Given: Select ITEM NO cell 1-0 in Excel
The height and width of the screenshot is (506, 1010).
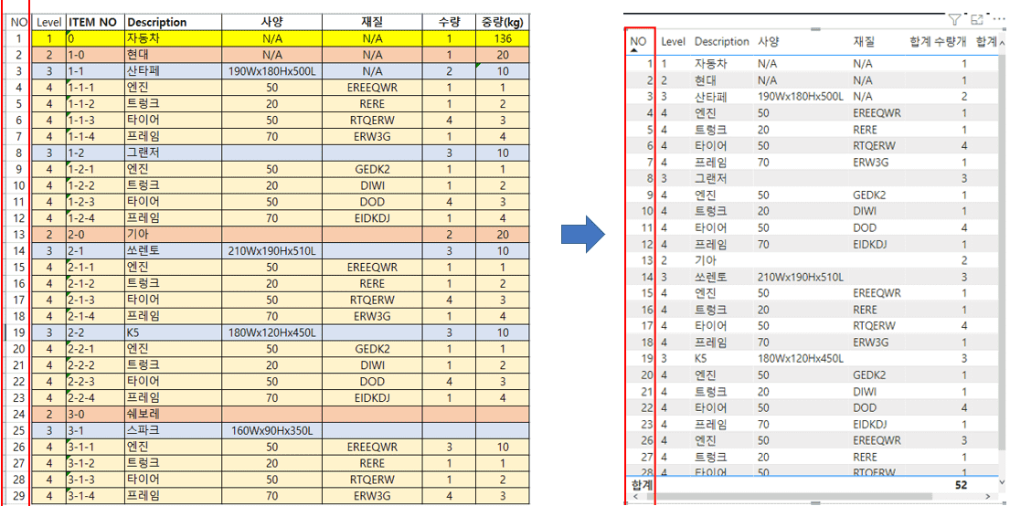Looking at the screenshot, I should coord(95,55).
